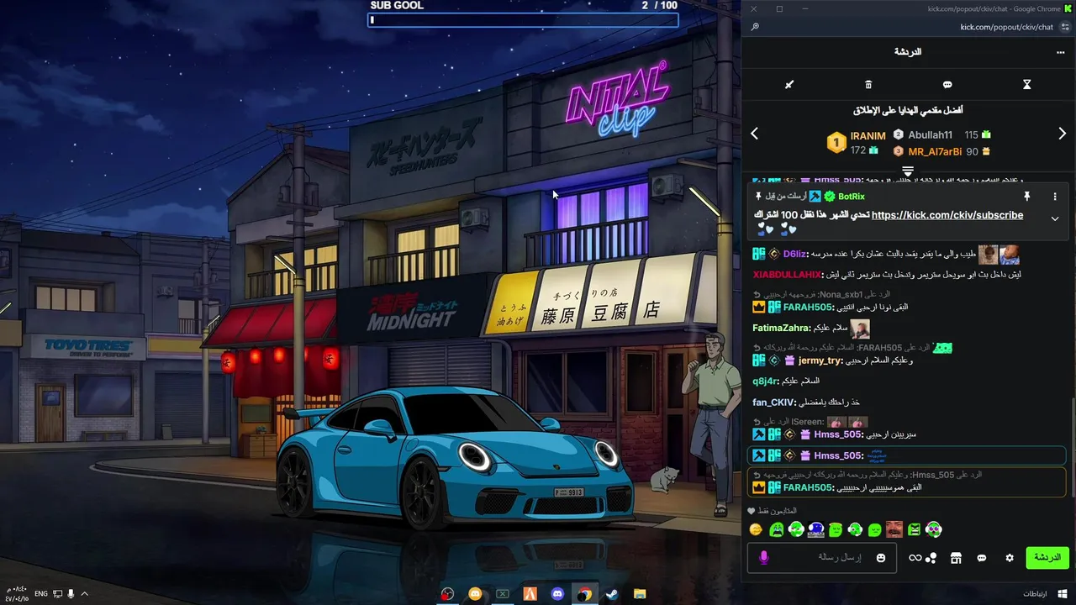The height and width of the screenshot is (605, 1076).
Task: Click the trash can clear-chat icon
Action: (x=868, y=85)
